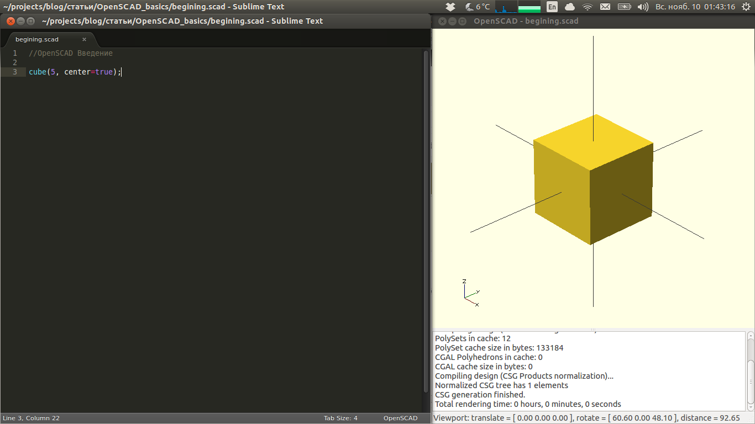Click "Normalized CSG tree has 1 elements" line
The width and height of the screenshot is (755, 424).
(501, 385)
